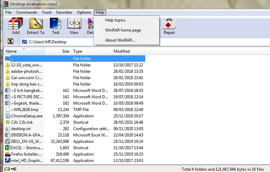Click modified date 13/10/2017 11:22

click(128, 65)
